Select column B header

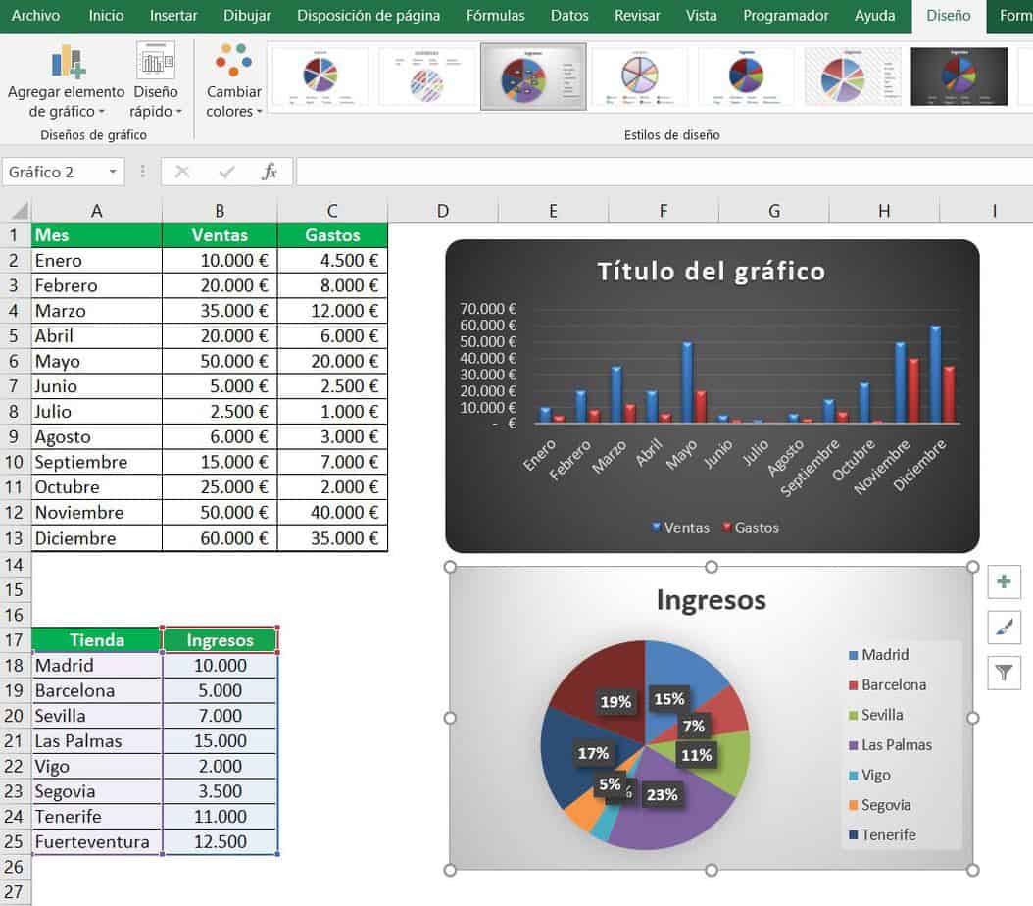click(x=220, y=211)
